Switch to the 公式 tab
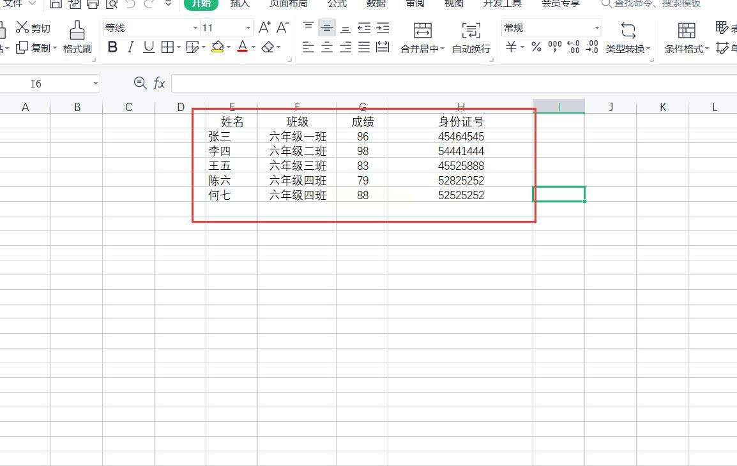Screen dimensions: 737x466 (337, 4)
